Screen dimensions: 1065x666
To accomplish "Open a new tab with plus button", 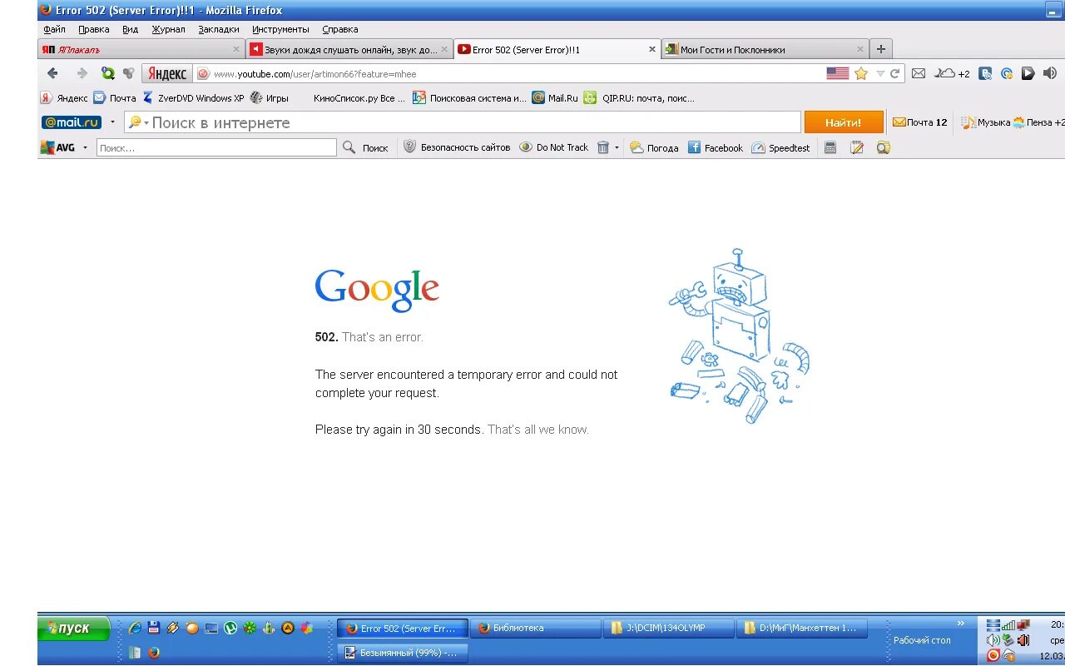I will click(x=881, y=49).
